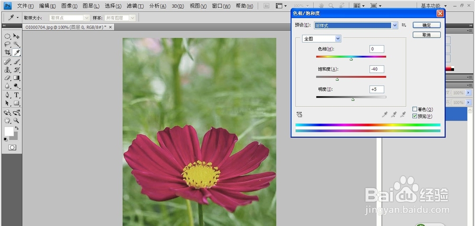The image size is (475, 226).
Task: Select the Elliptical Marquee tool
Action: (x=7, y=36)
